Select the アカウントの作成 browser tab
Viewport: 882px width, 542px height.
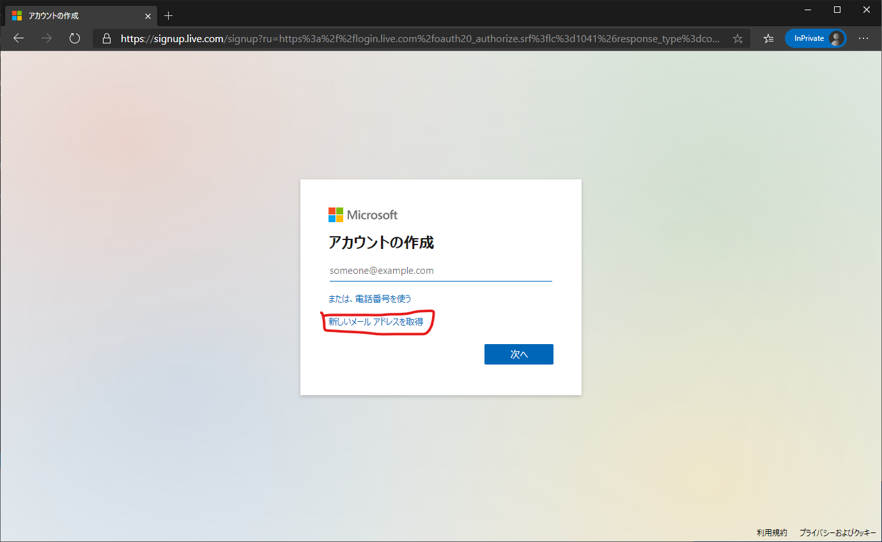(x=81, y=16)
